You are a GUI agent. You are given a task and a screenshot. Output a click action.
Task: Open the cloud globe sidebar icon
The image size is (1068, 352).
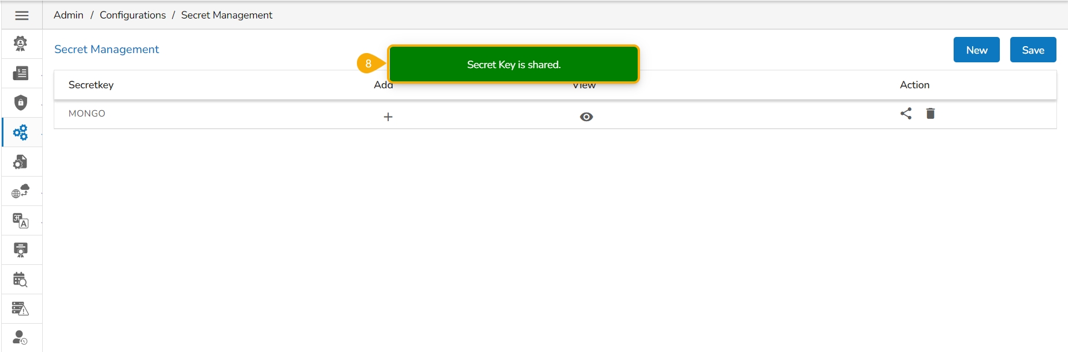(21, 191)
